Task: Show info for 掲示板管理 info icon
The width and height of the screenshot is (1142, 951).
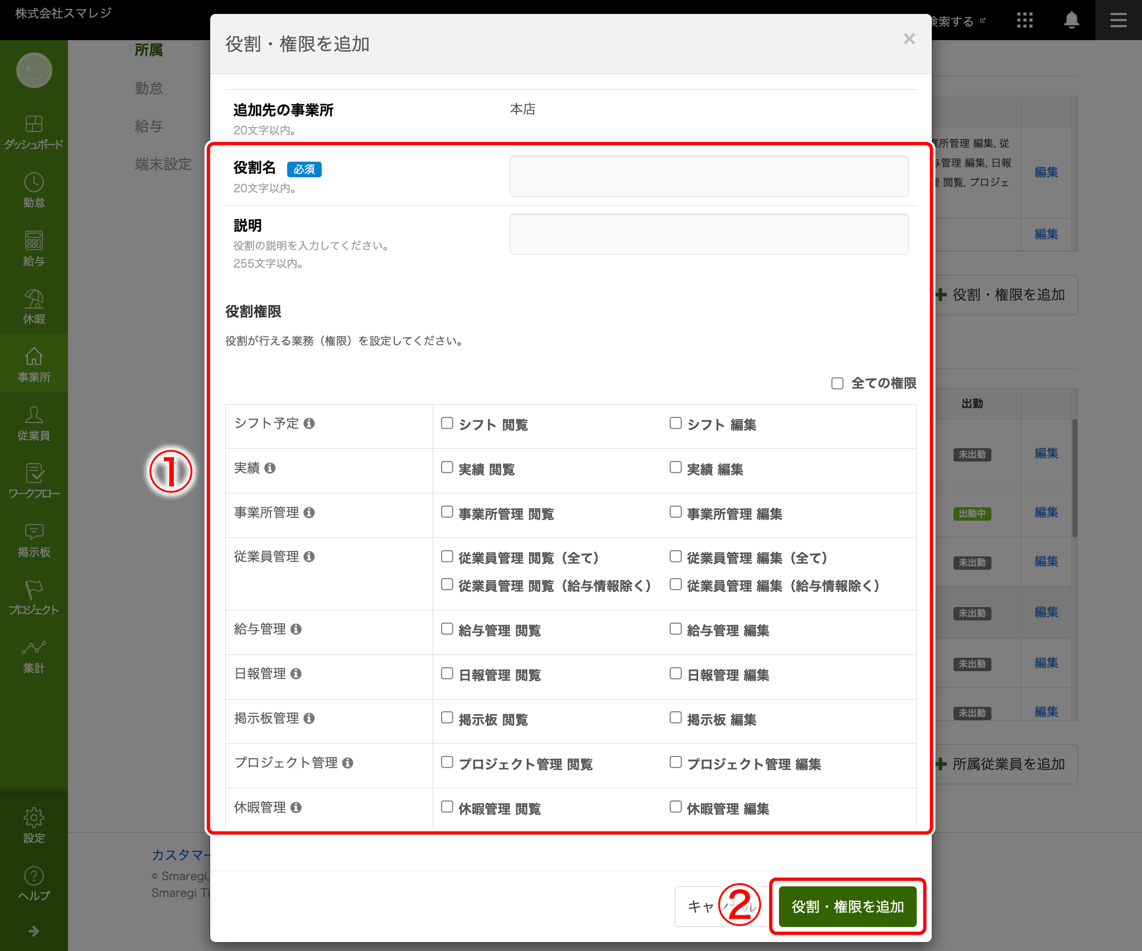Action: [309, 719]
